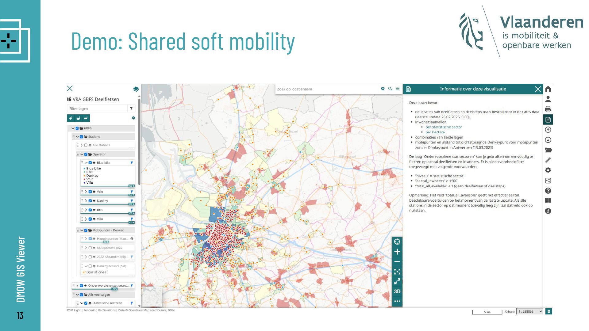
Task: Switch map to 3D view
Action: (397, 291)
